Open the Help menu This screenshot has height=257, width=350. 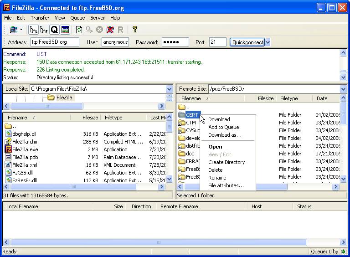(115, 18)
